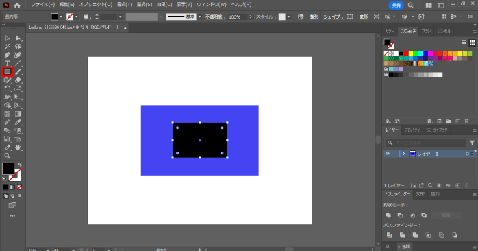Select the Eyedropper tool
The image size is (478, 251).
pos(18,123)
